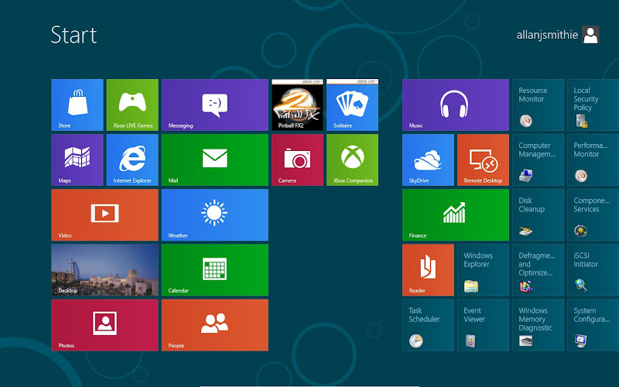This screenshot has height=387, width=619.
Task: Open the Finance tile
Action: point(456,215)
